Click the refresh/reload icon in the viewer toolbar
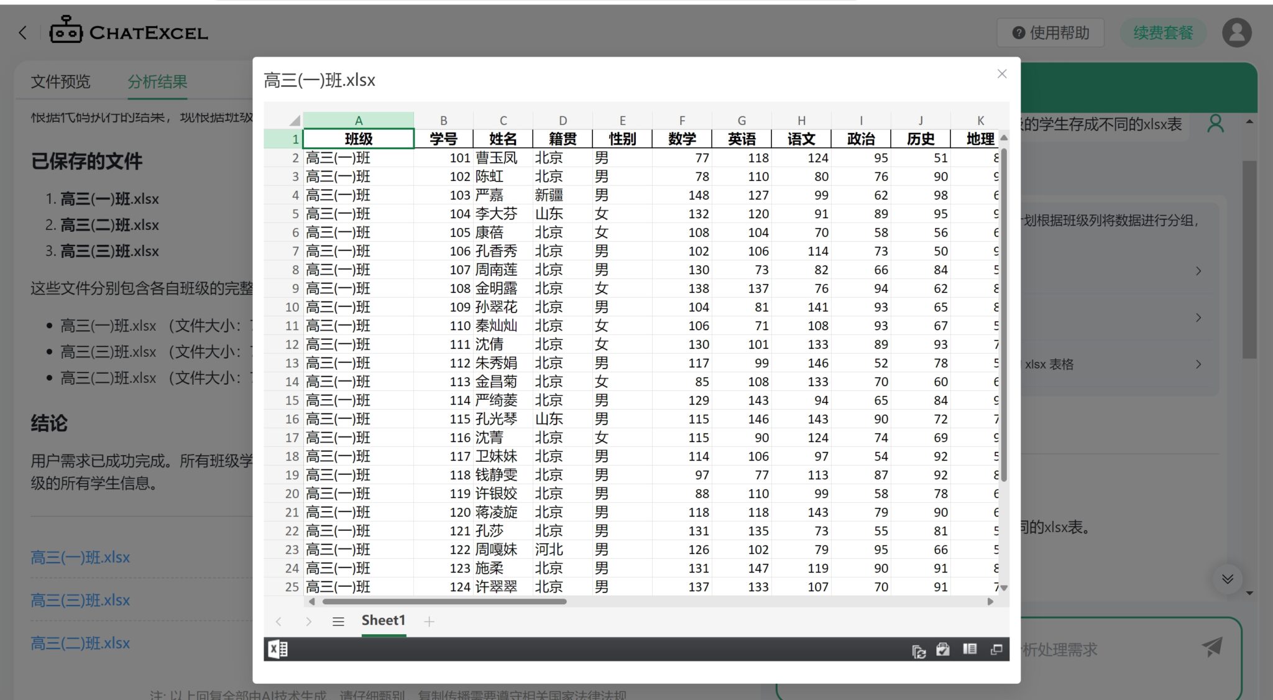This screenshot has height=700, width=1273. (x=920, y=648)
